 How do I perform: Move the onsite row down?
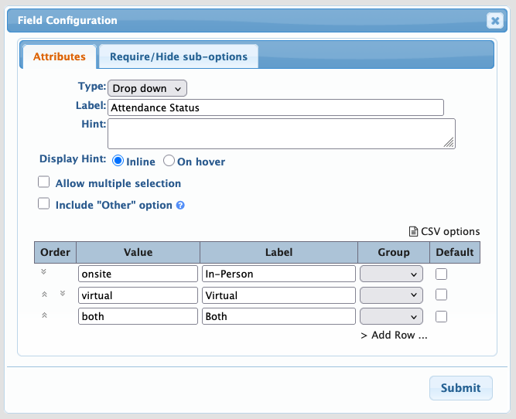[x=44, y=273]
